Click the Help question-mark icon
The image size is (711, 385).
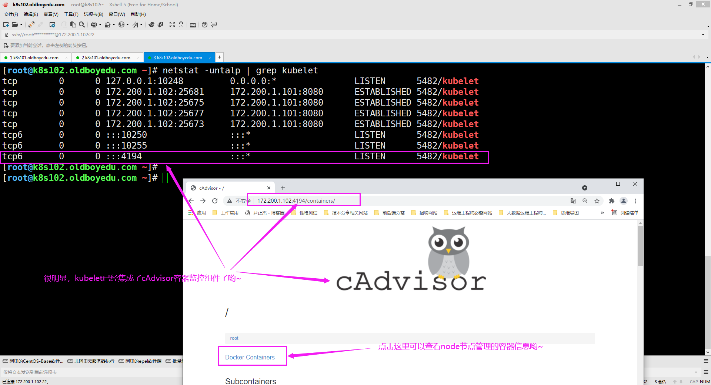click(204, 24)
